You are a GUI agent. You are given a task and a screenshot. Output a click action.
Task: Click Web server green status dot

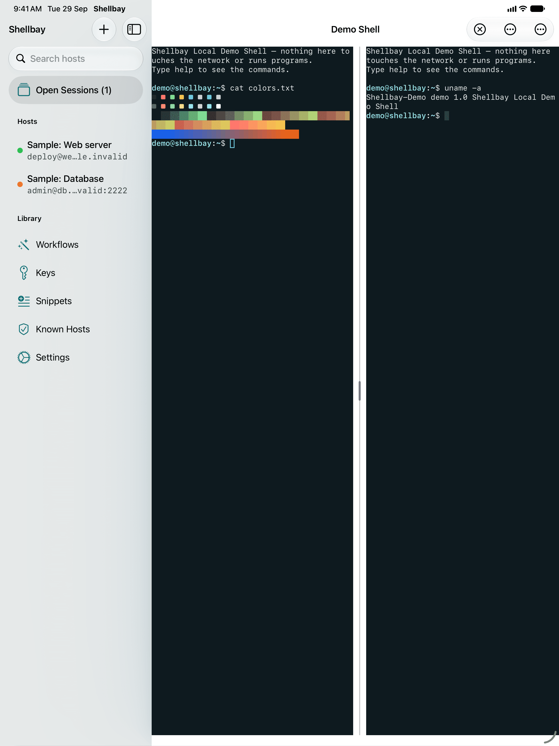(x=20, y=150)
